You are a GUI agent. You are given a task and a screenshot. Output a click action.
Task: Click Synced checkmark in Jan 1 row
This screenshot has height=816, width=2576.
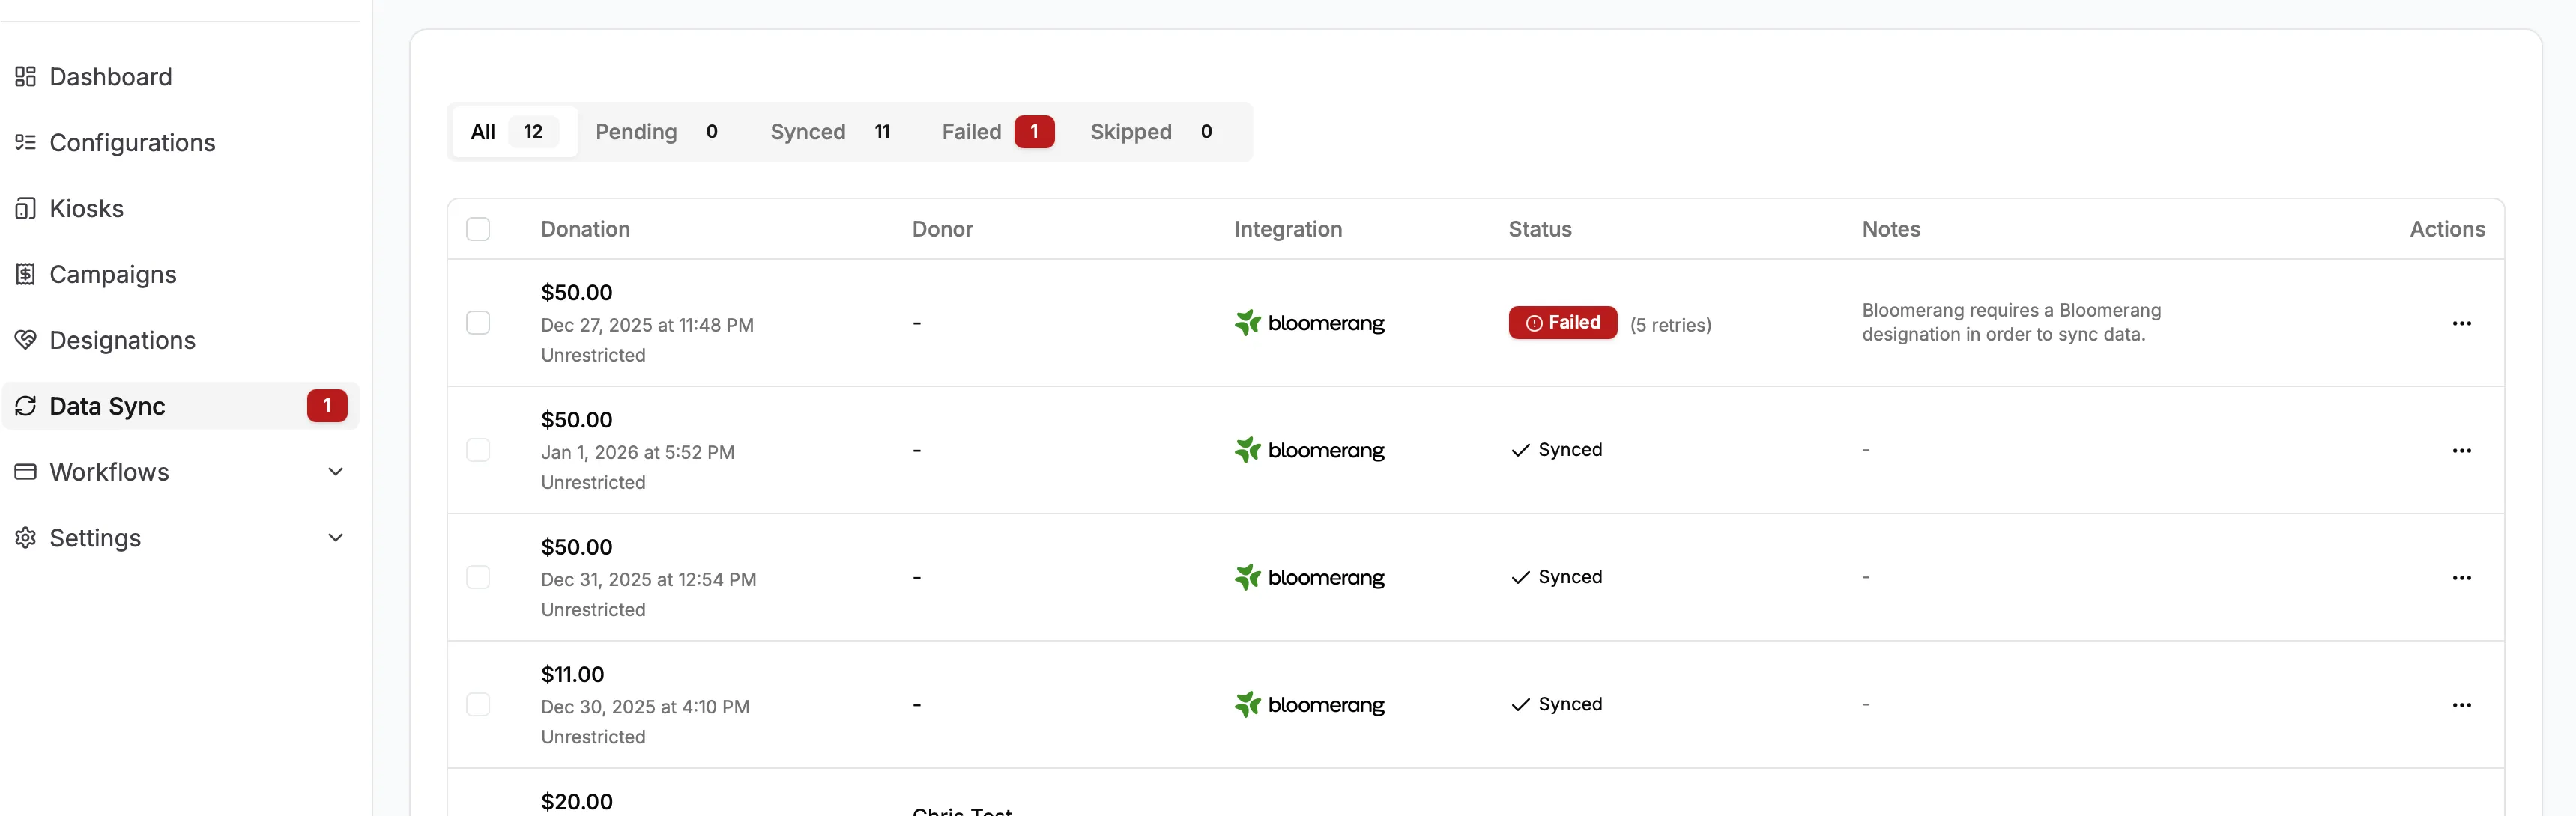pos(1520,451)
